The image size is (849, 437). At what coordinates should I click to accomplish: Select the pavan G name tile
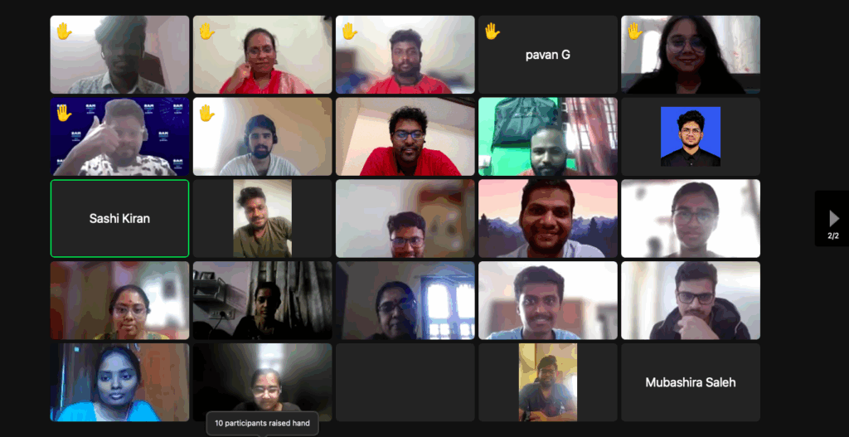click(x=548, y=55)
